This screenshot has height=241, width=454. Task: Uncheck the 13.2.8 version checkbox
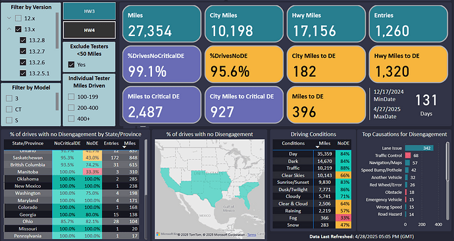(x=23, y=40)
